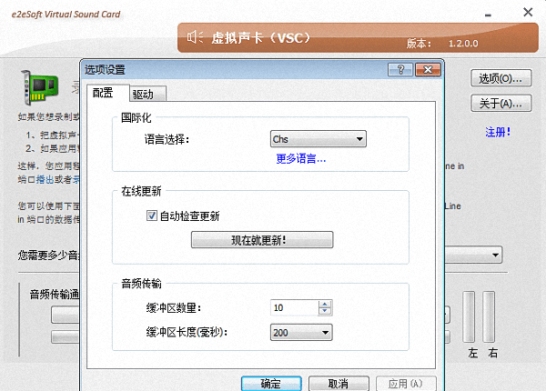Open the 语言选择 Chs dropdown
Image resolution: width=546 pixels, height=391 pixels.
click(x=318, y=139)
